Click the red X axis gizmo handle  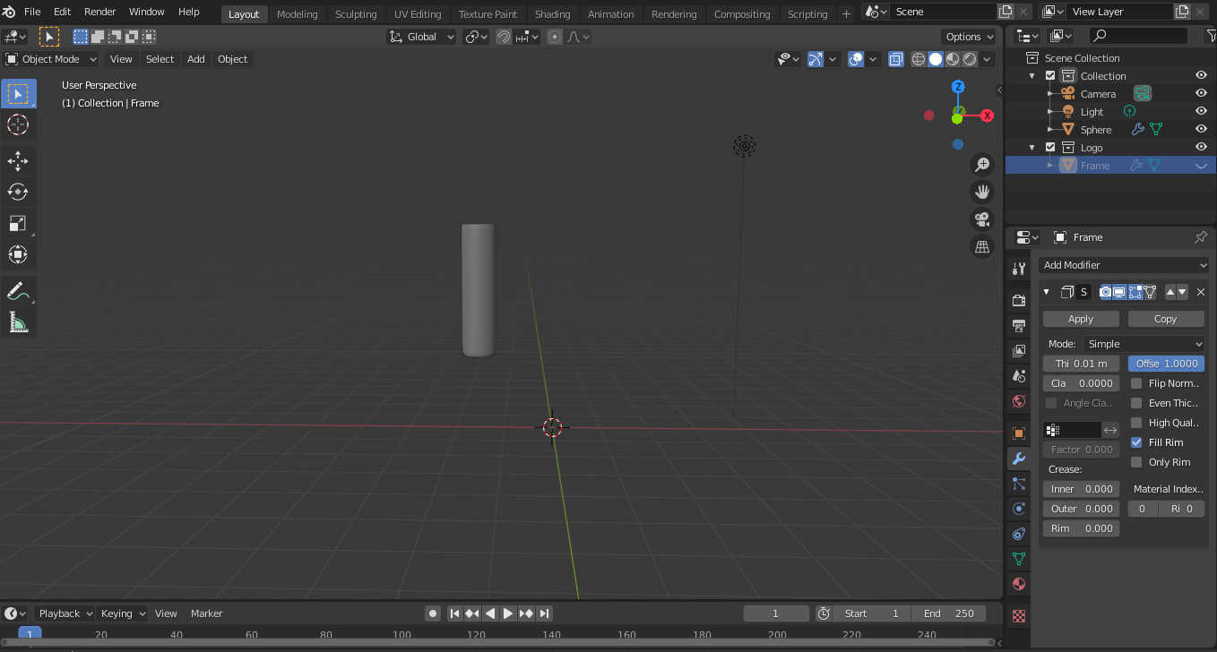coord(987,116)
